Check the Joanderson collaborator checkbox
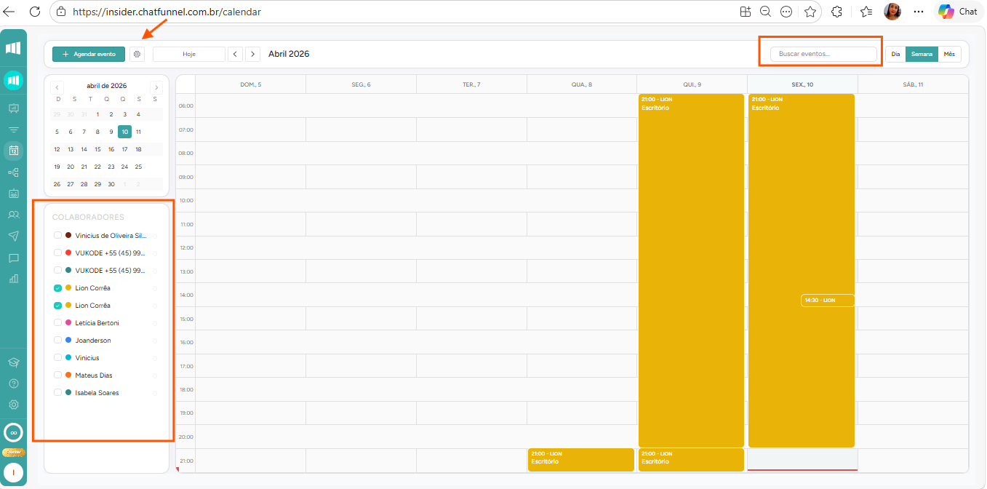Viewport: 987px width, 489px height. pyautogui.click(x=57, y=341)
